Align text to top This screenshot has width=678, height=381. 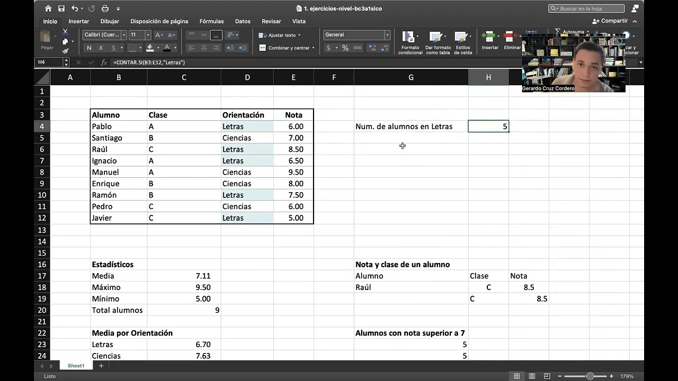191,35
